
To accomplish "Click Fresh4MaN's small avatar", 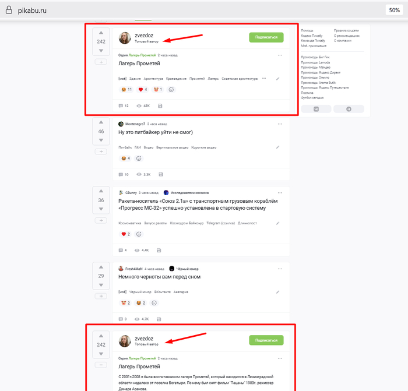I will tap(121, 269).
